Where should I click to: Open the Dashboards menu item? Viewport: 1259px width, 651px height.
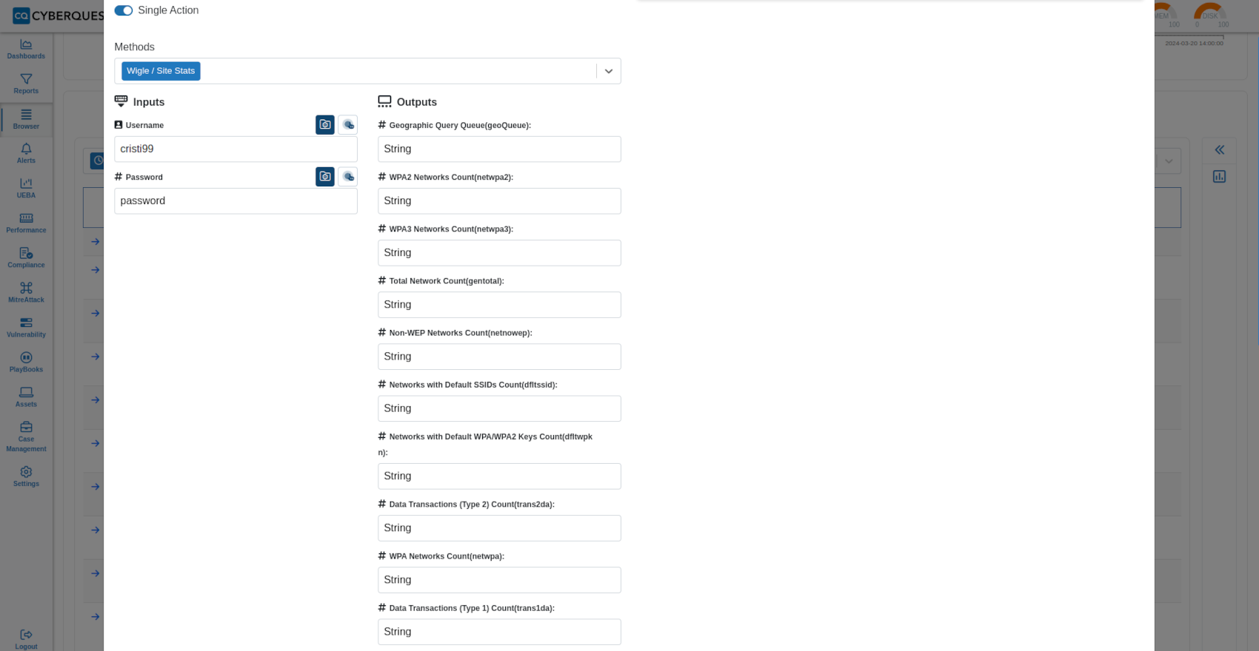(26, 49)
